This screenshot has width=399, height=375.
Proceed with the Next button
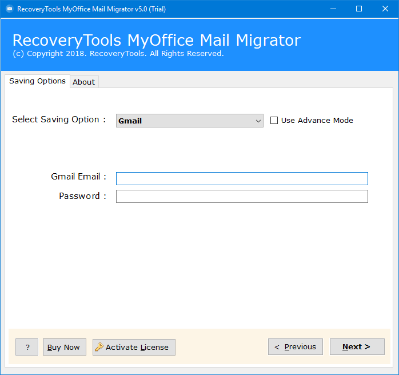click(357, 347)
